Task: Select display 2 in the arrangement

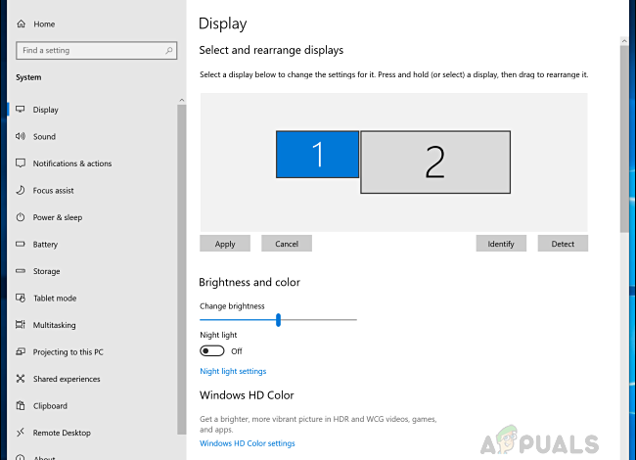Action: point(435,161)
